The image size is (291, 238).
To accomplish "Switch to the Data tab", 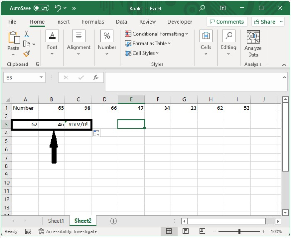I will (x=121, y=22).
